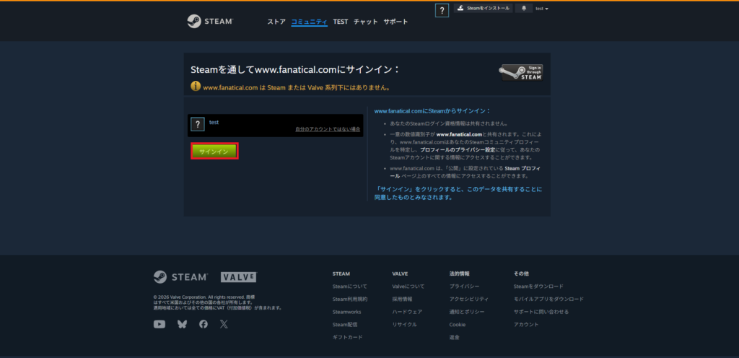Open Cookie footer link
Viewport: 739px width, 358px height.
point(457,325)
